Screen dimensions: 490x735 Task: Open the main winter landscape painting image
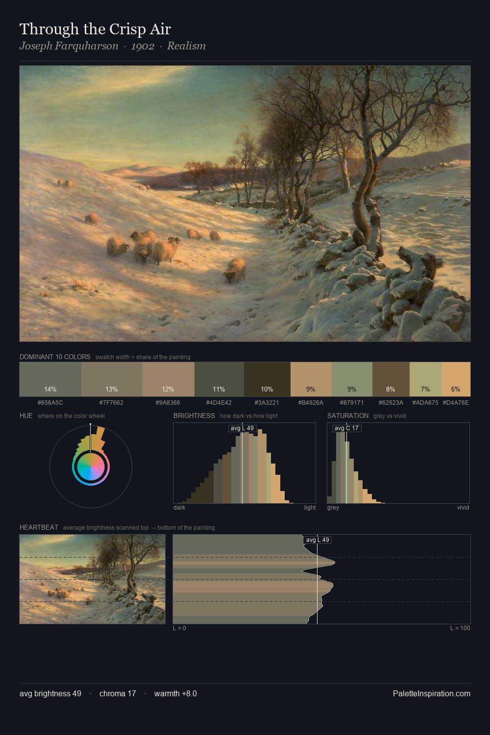pos(245,204)
